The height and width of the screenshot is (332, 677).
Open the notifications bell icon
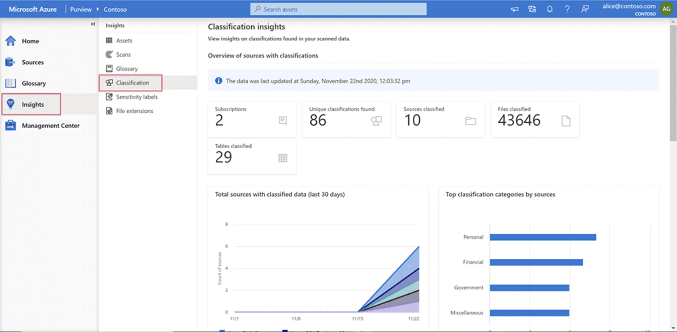pyautogui.click(x=550, y=9)
